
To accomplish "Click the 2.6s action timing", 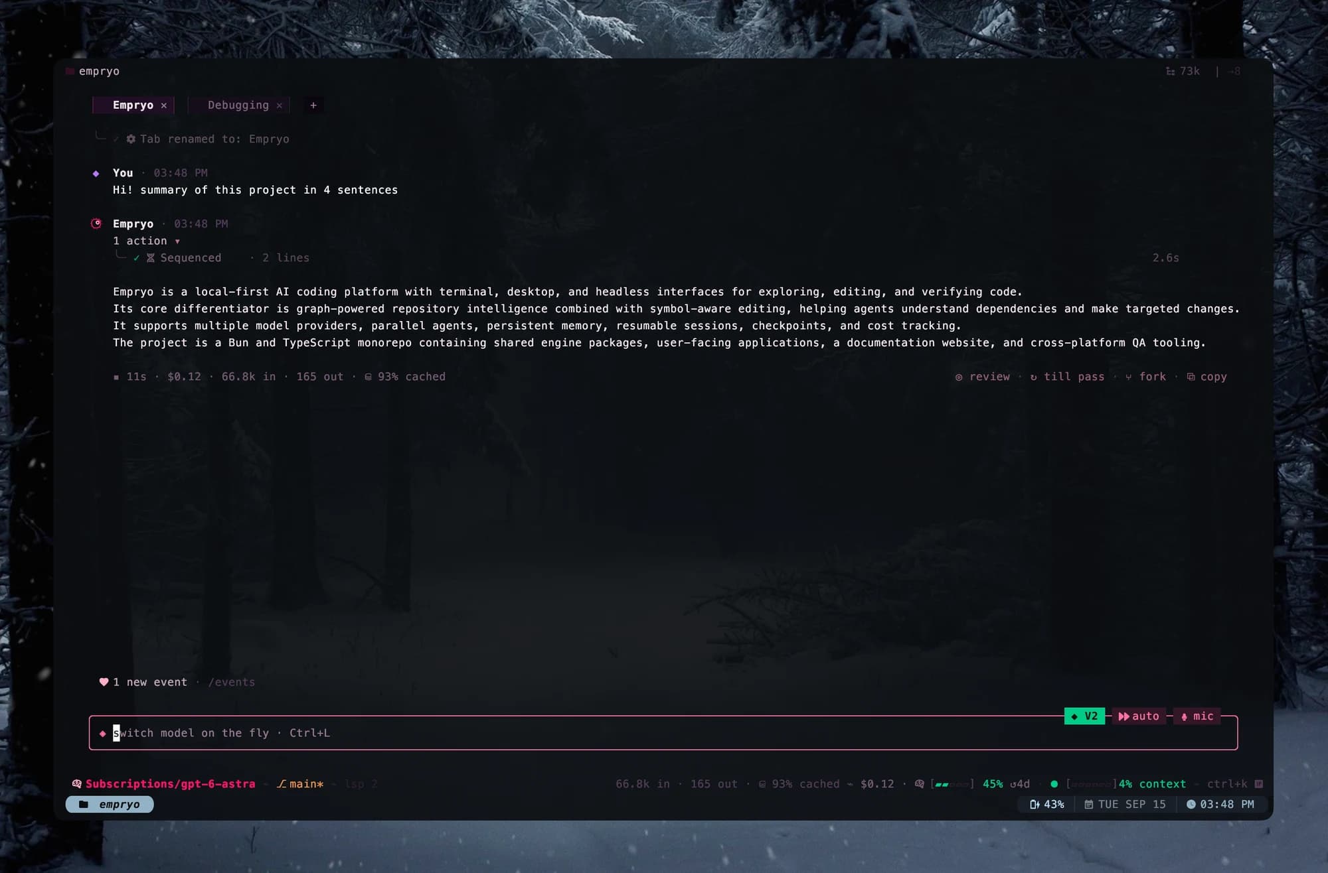I will click(1166, 258).
